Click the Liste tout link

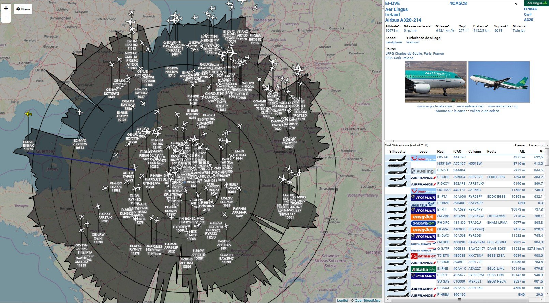536,145
